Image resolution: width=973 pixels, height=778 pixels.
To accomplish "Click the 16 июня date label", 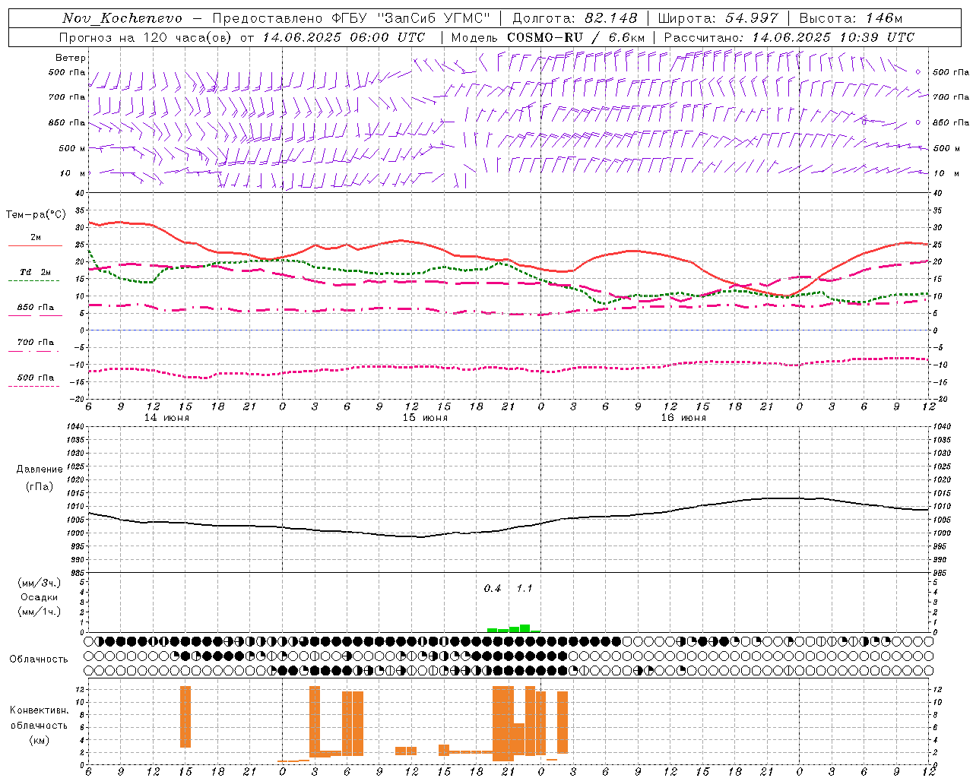I will (x=683, y=418).
